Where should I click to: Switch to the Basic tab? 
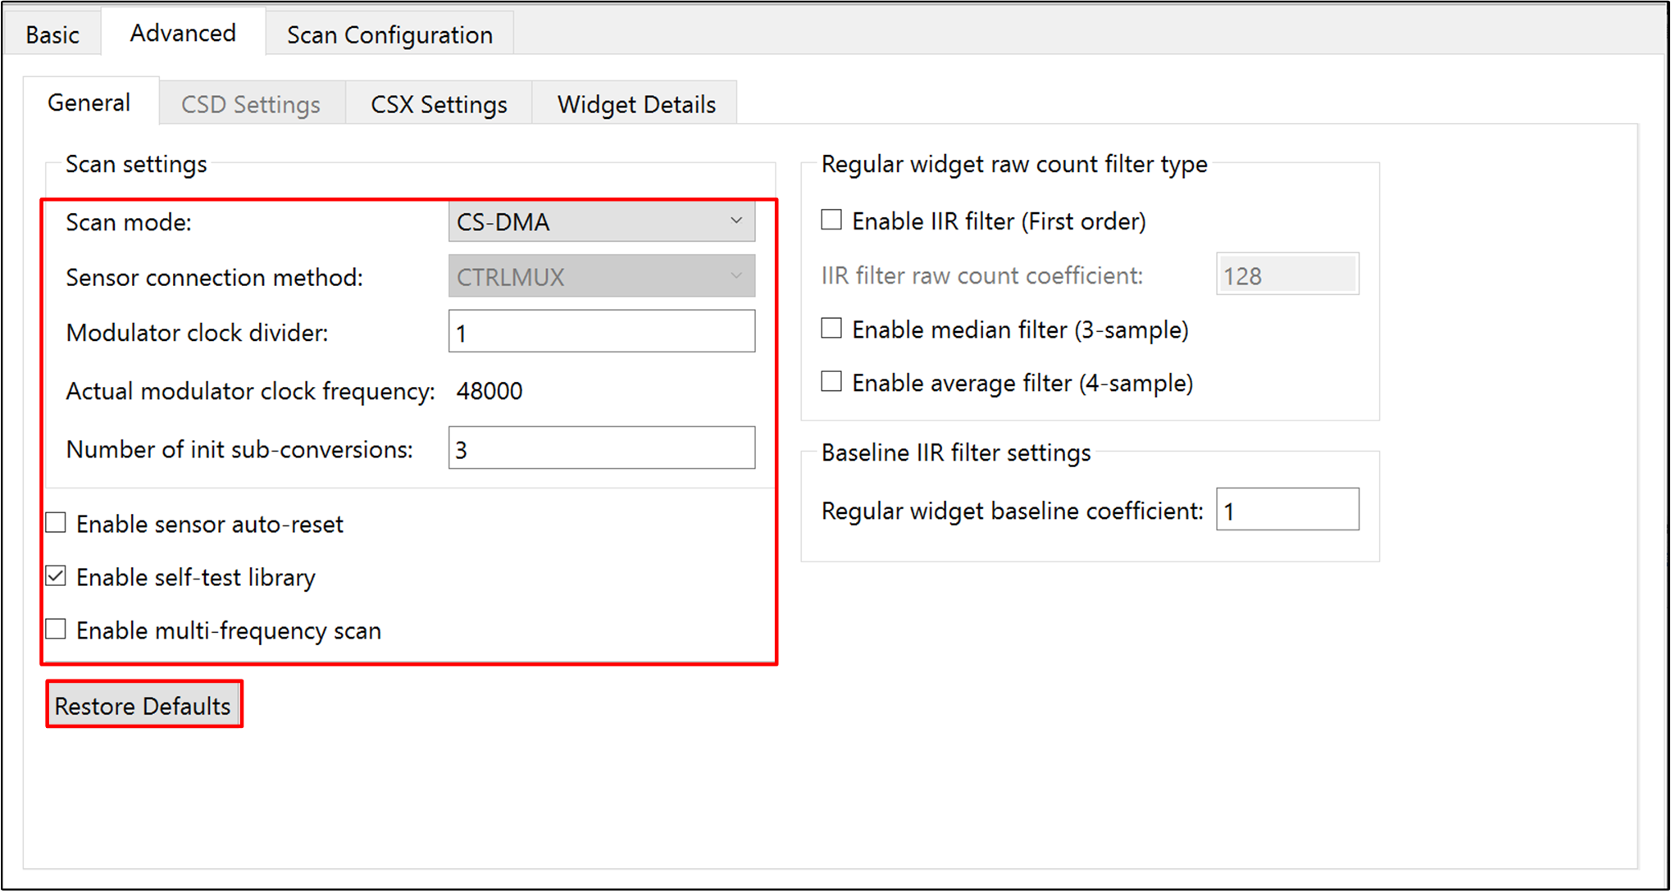point(52,34)
